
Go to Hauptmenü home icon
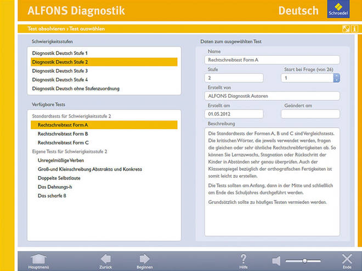click(38, 260)
